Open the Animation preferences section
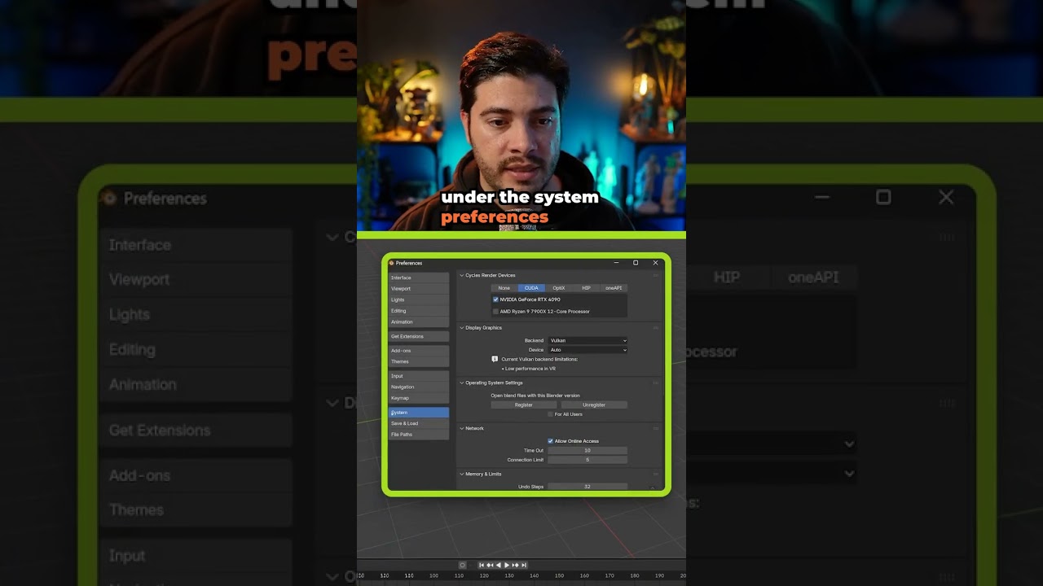1043x586 pixels. point(419,321)
